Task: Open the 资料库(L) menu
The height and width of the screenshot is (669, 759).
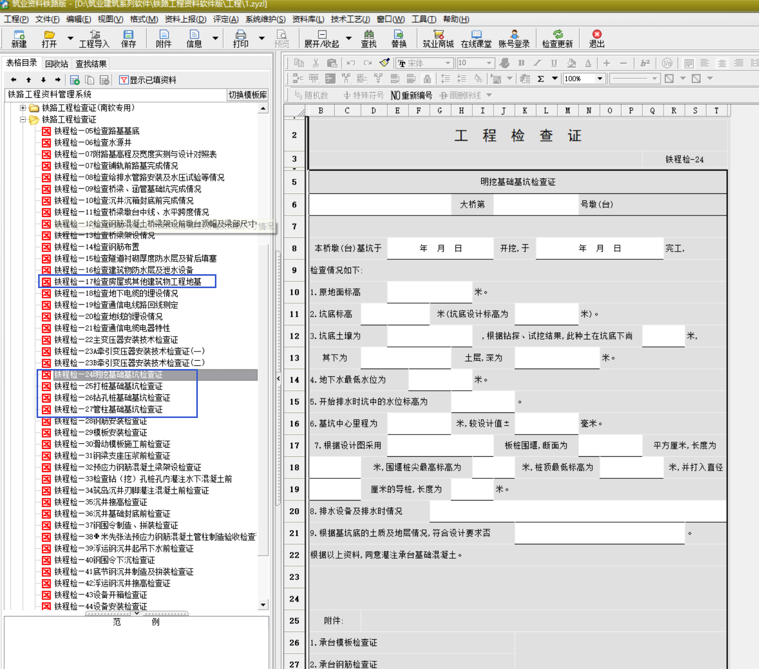Action: [308, 19]
